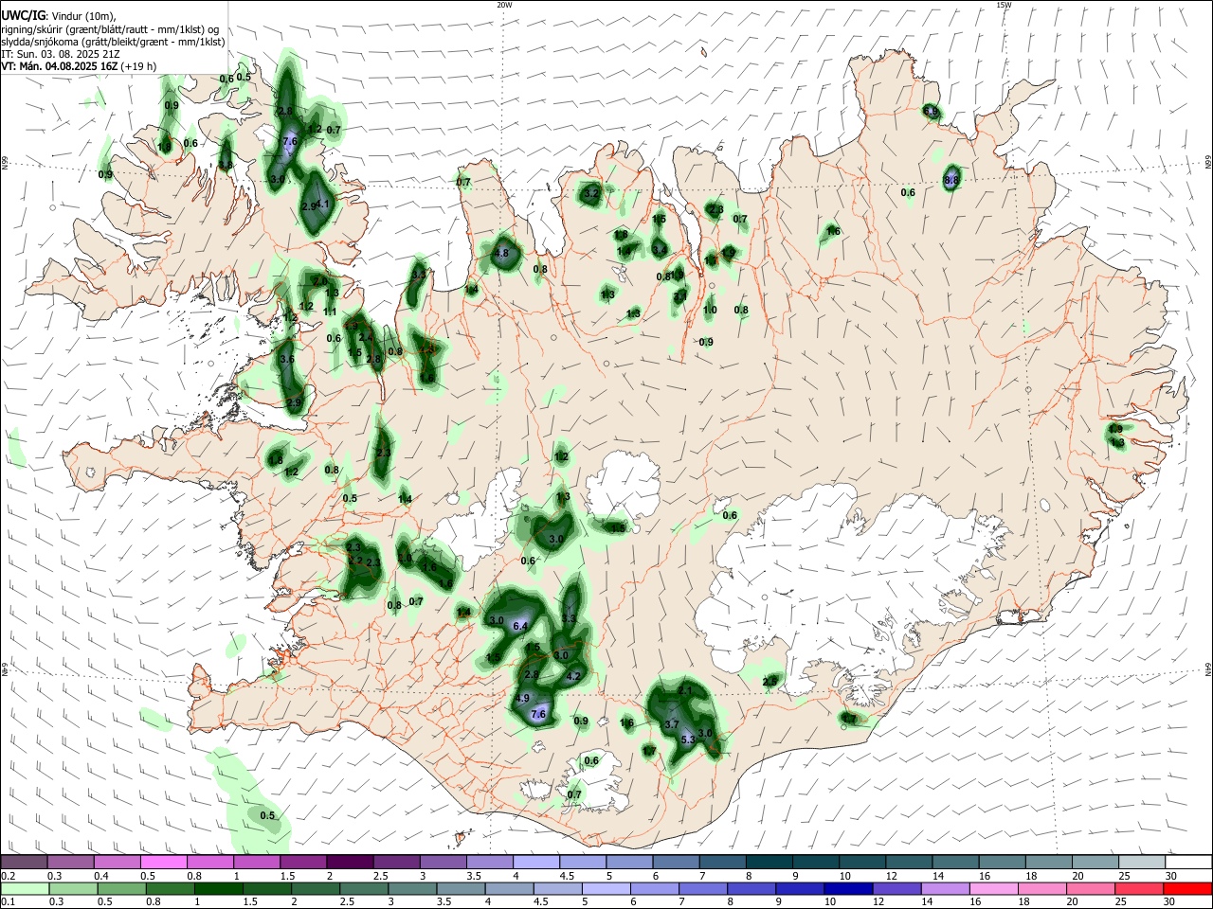The height and width of the screenshot is (909, 1213).
Task: Click the 4.1 precipitation value in the northwest
Action: [322, 205]
